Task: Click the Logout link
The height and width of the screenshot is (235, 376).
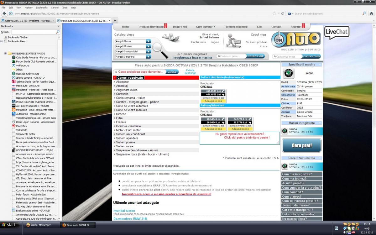Action: click(x=215, y=42)
